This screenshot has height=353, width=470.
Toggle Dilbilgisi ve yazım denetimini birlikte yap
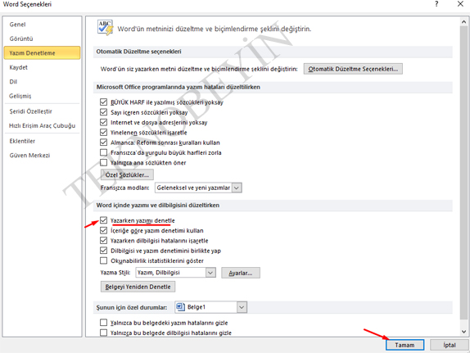point(103,251)
